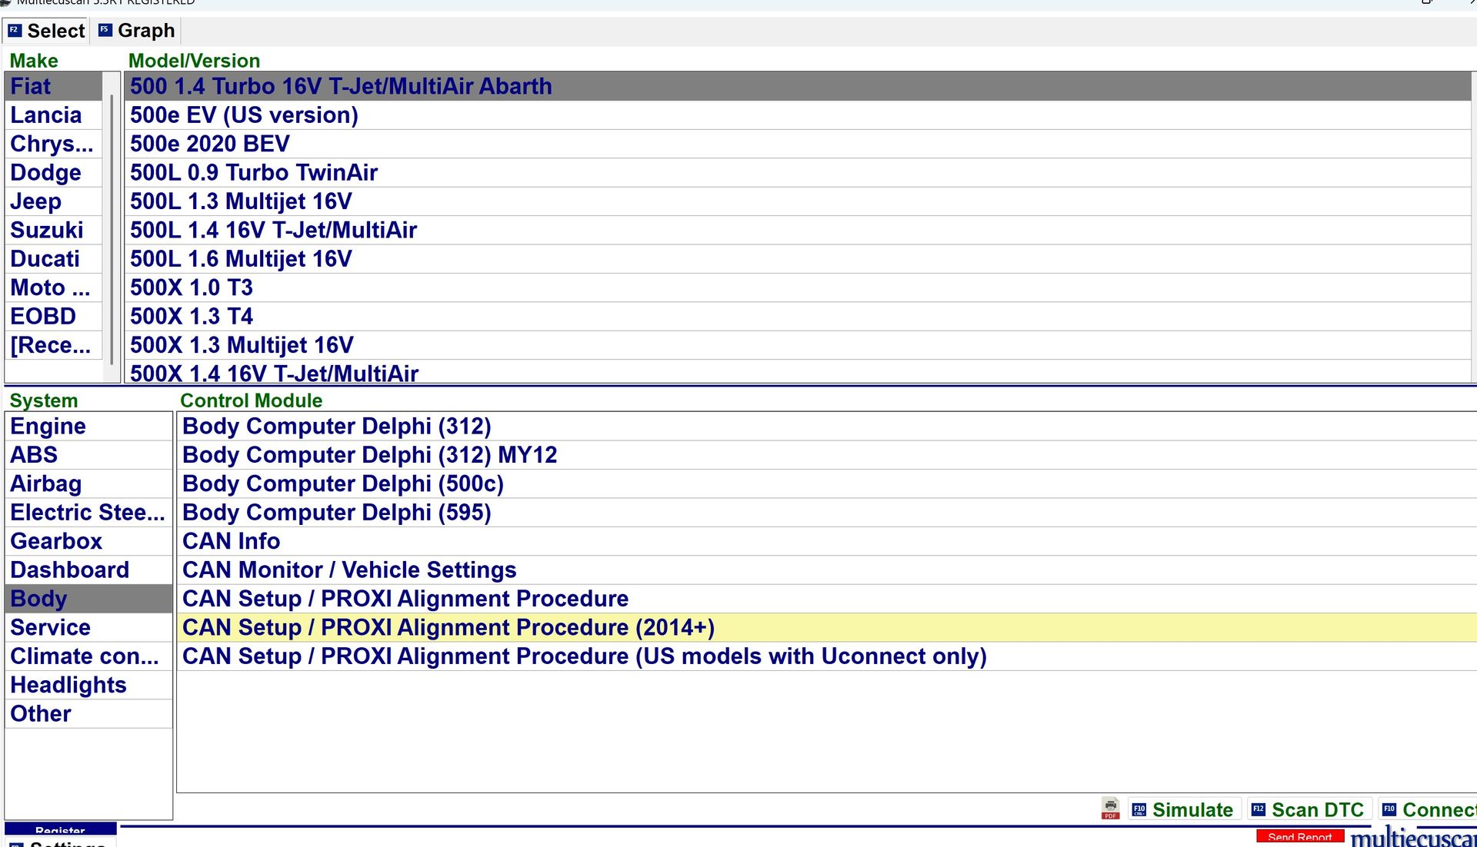The height and width of the screenshot is (847, 1477).
Task: Choose Jeep from the Make list
Action: 35,201
